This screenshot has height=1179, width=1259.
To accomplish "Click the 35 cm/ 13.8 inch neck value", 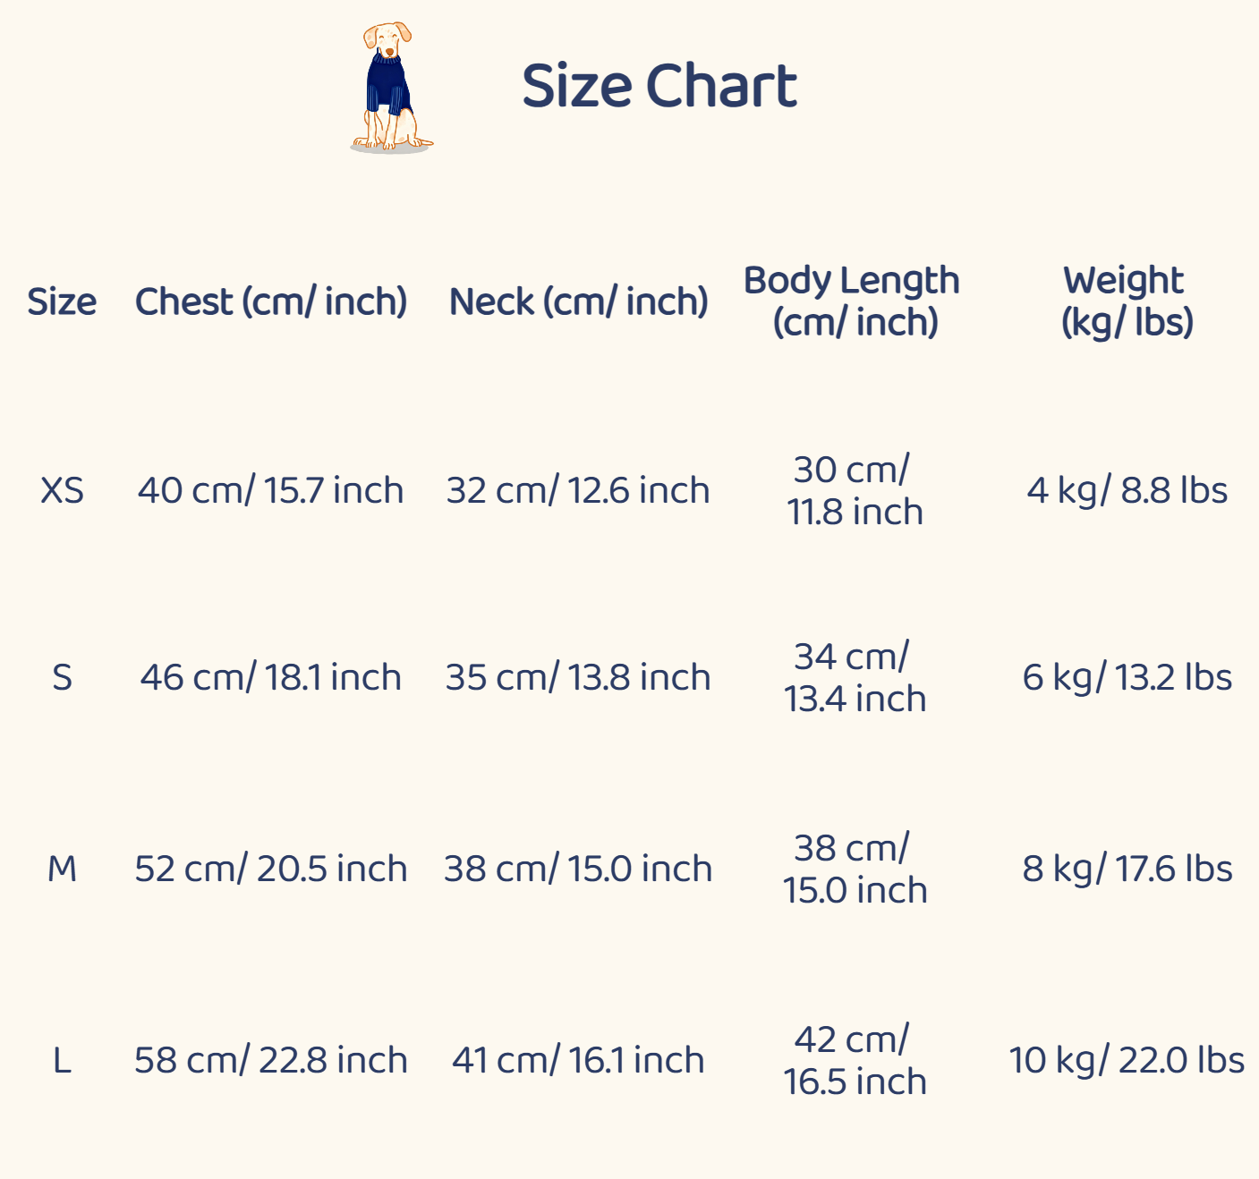I will click(x=578, y=677).
